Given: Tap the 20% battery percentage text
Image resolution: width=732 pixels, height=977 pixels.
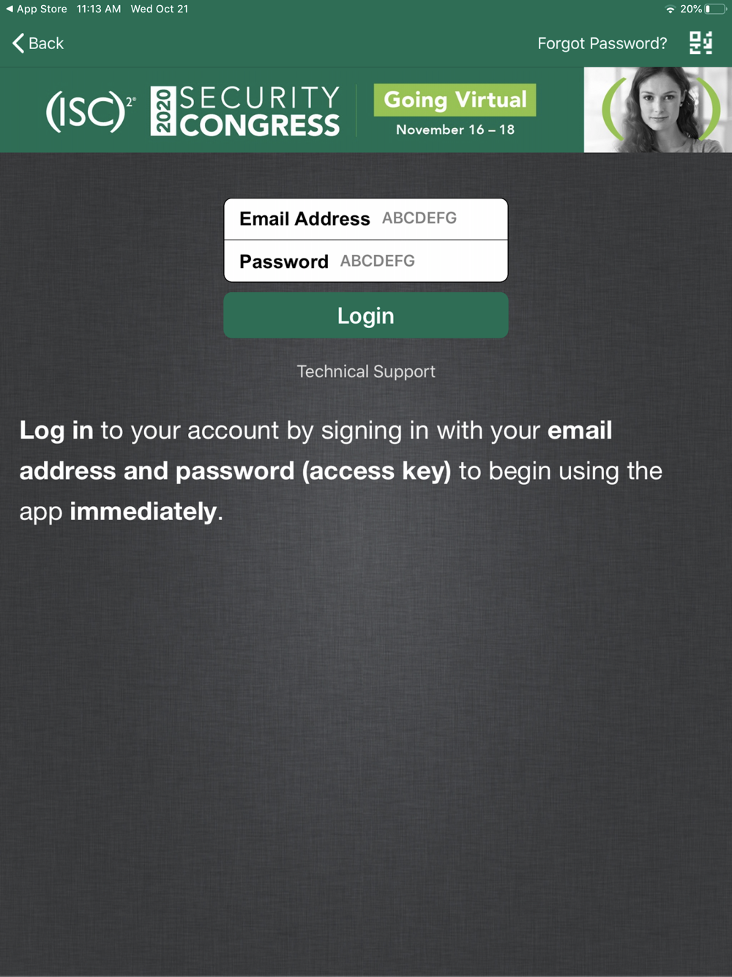Looking at the screenshot, I should pyautogui.click(x=691, y=9).
